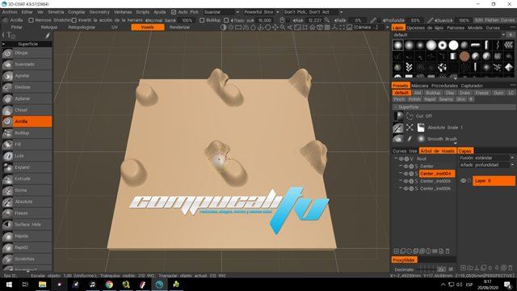Click the Freeze preset button
The height and width of the screenshot is (291, 517).
(481, 93)
